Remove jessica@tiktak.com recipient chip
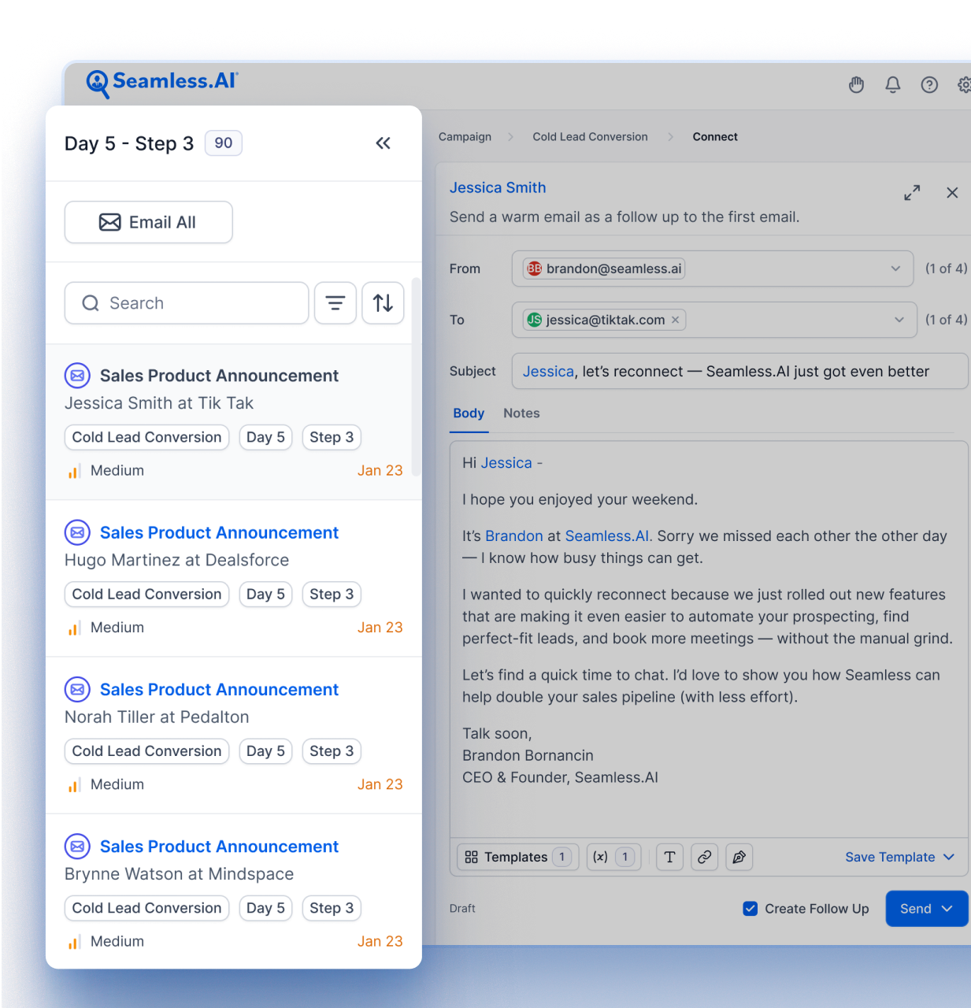971x1008 pixels. [675, 320]
